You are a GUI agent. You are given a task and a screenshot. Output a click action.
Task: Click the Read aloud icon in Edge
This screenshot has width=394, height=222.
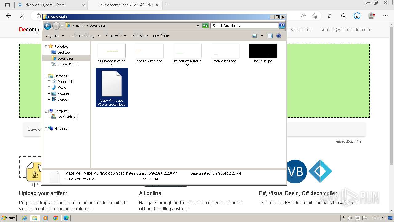pyautogui.click(x=303, y=16)
